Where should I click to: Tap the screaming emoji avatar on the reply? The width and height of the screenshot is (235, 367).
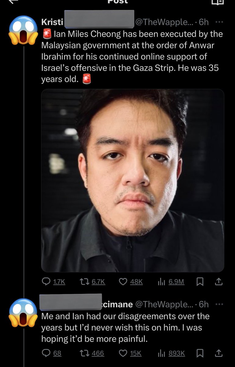(x=23, y=313)
